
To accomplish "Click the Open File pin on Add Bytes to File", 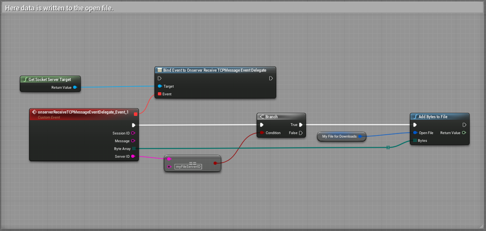I will [x=415, y=133].
